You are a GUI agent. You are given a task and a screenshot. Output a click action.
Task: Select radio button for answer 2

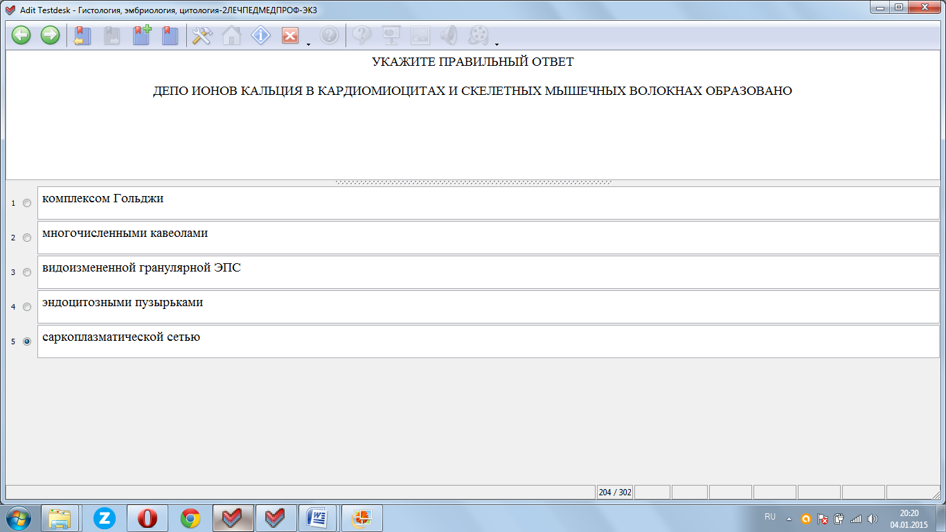pos(27,238)
